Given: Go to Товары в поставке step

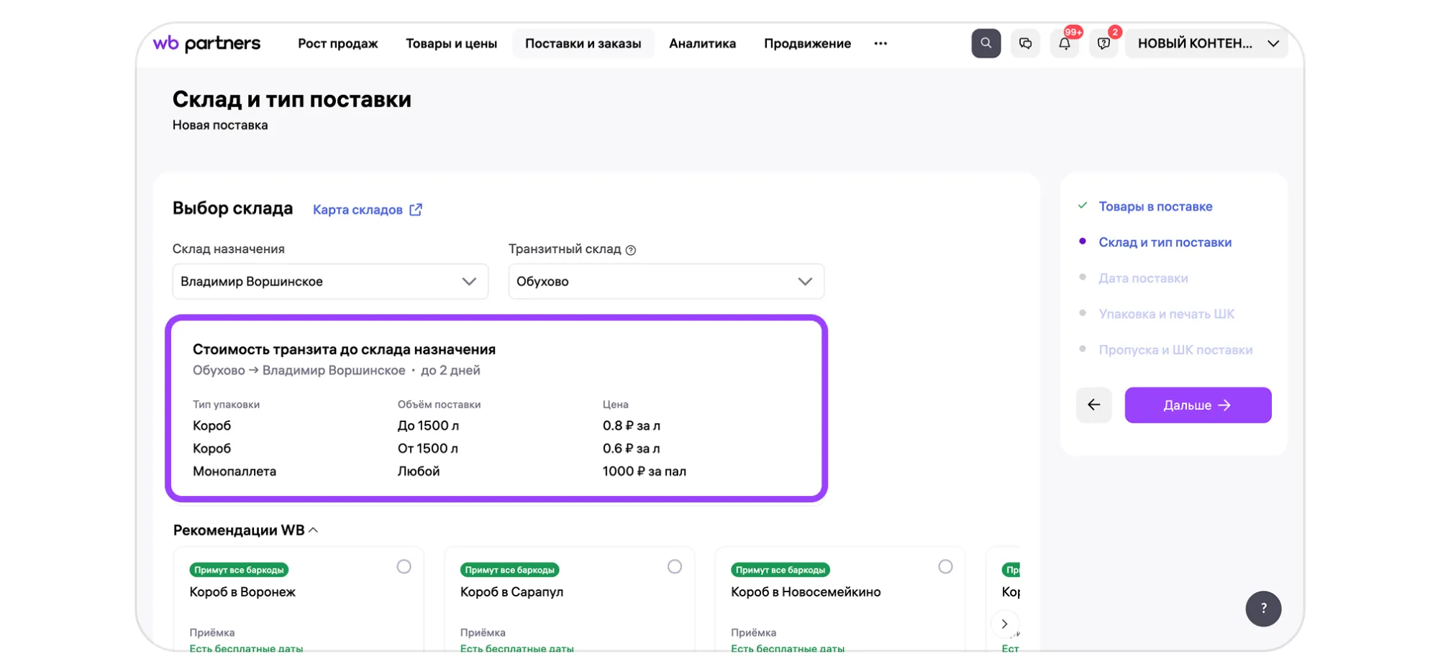Looking at the screenshot, I should coord(1155,206).
